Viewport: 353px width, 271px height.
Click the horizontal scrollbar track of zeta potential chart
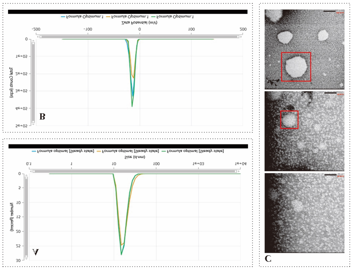pos(140,36)
